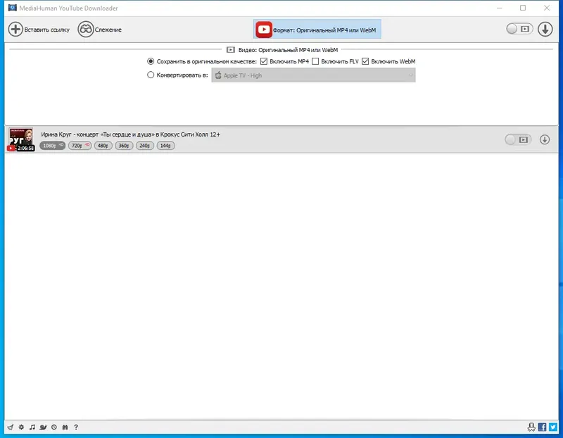Click the Facebook icon
563x438 pixels.
(542, 427)
